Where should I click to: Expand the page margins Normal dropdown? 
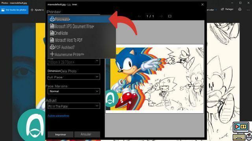click(74, 91)
